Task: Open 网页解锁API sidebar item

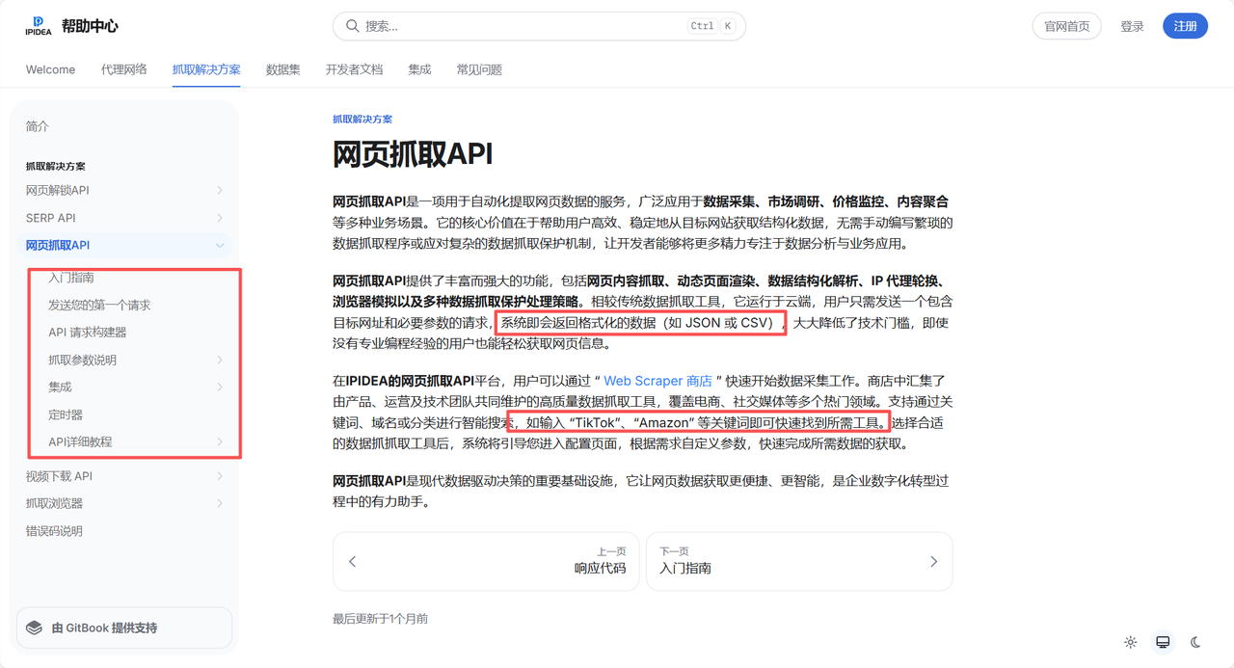Action: 124,190
